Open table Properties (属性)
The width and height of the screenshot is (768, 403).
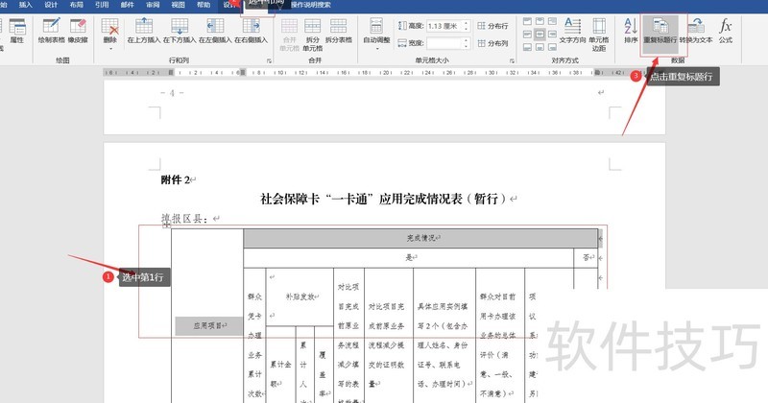pos(17,31)
